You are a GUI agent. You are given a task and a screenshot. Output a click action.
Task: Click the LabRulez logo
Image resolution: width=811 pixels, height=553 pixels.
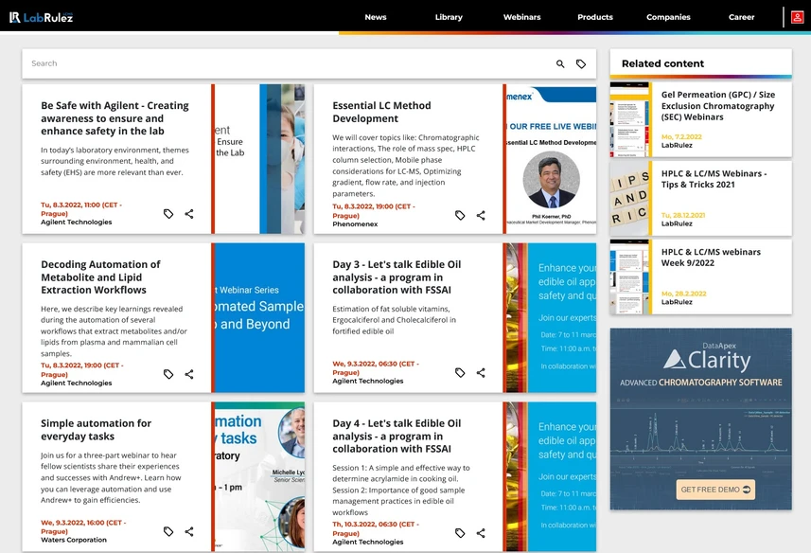click(41, 17)
